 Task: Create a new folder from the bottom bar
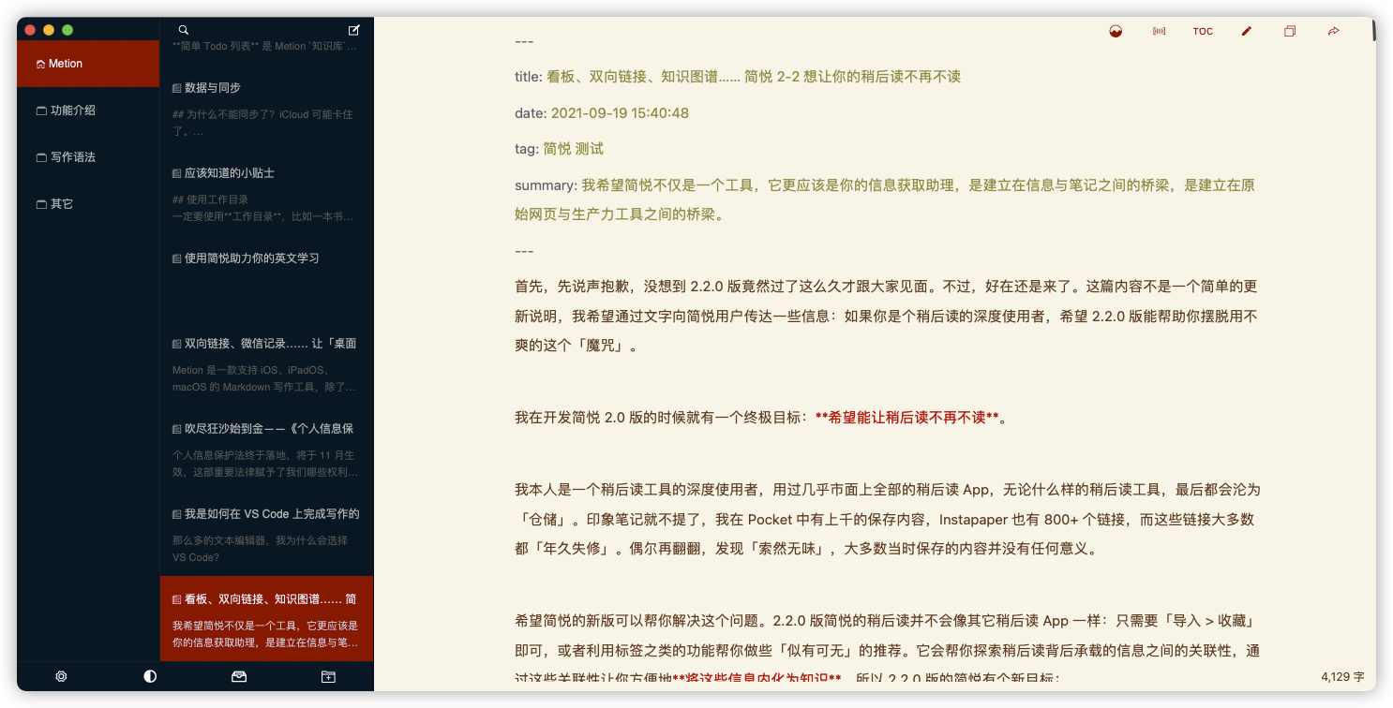tap(328, 676)
